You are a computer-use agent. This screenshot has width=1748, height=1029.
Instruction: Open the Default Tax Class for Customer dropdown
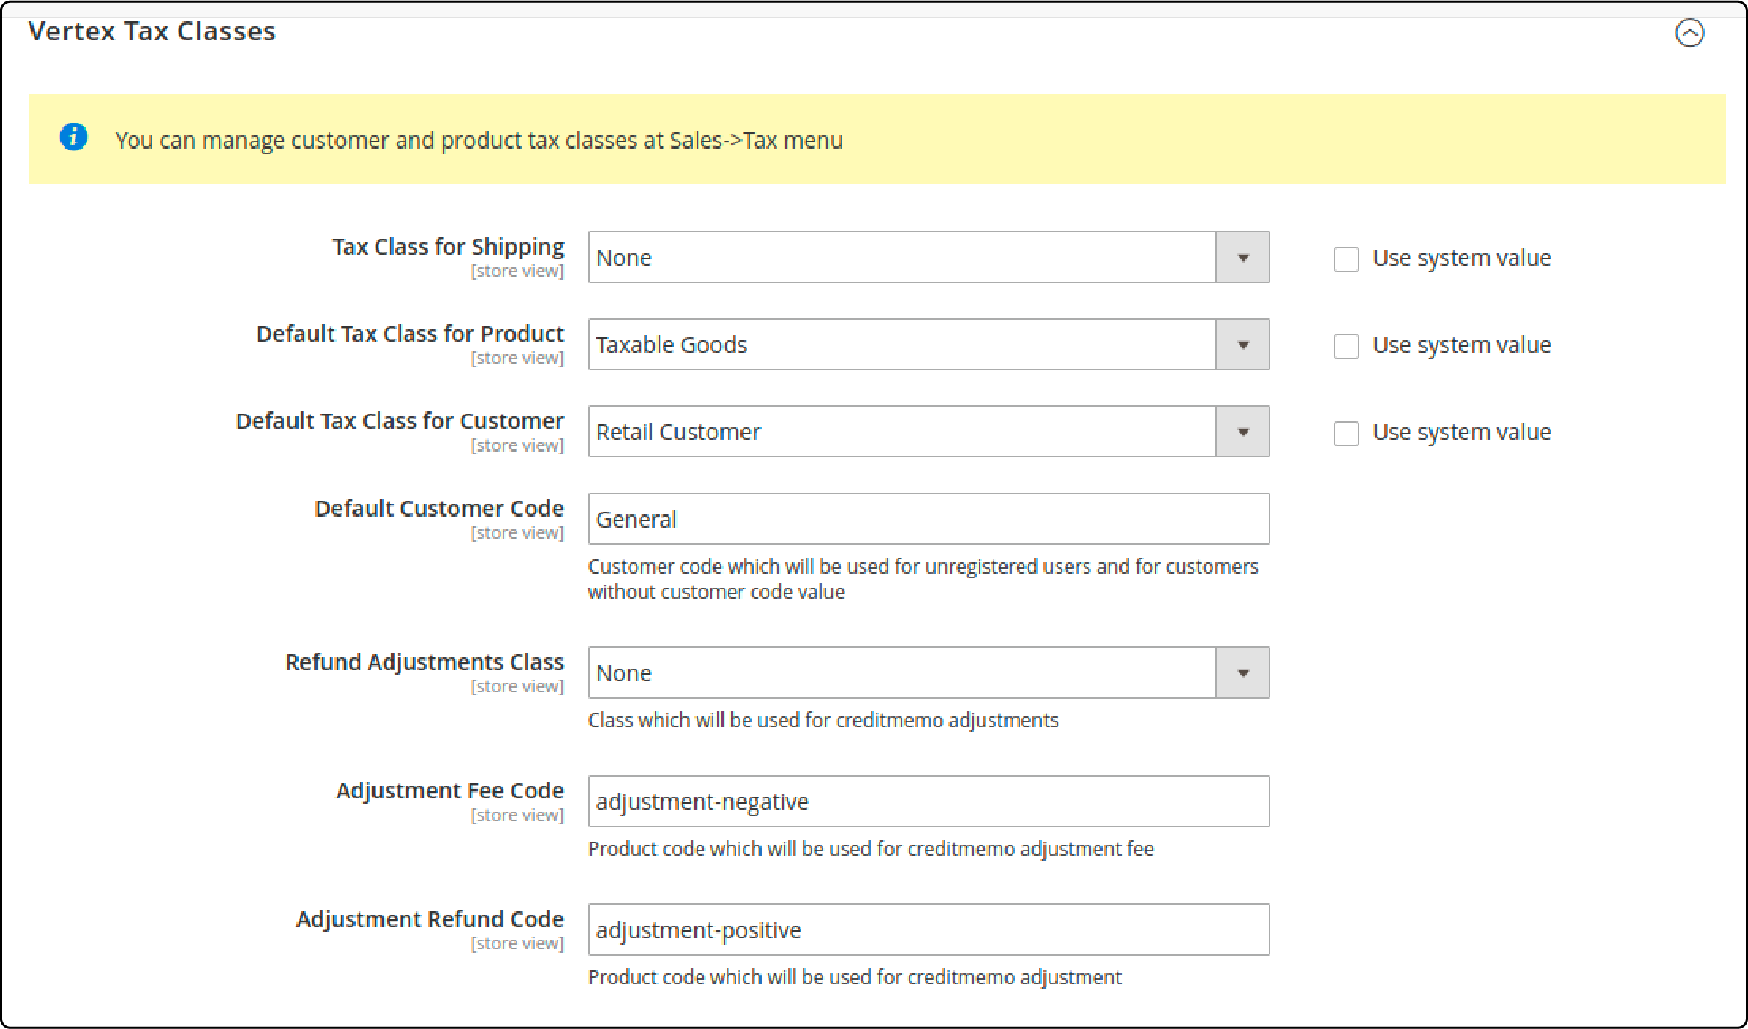[929, 432]
